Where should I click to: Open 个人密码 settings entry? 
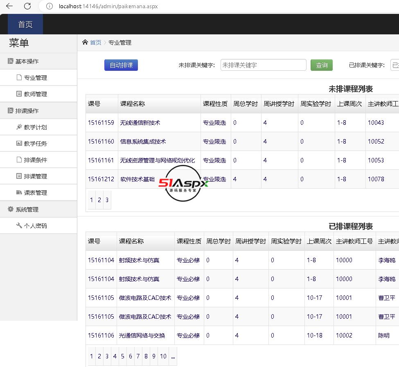[x=35, y=226]
